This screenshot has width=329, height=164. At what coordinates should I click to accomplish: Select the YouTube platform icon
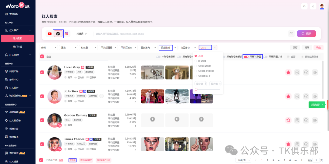pyautogui.click(x=50, y=34)
